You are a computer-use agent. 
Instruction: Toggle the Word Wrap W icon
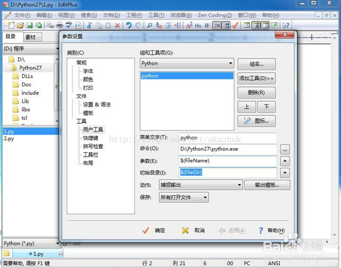tap(207, 25)
